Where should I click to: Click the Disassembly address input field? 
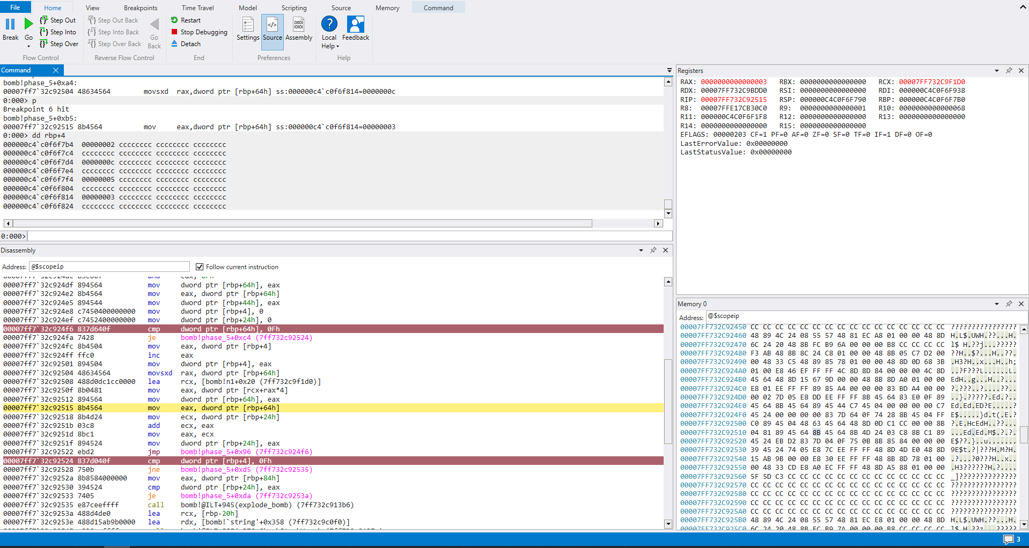109,266
